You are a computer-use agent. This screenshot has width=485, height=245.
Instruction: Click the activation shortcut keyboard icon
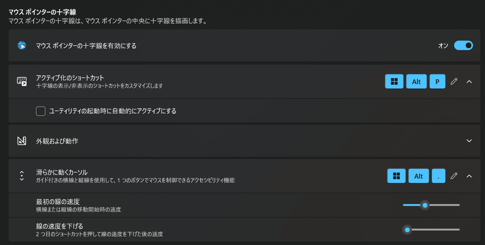(x=21, y=81)
